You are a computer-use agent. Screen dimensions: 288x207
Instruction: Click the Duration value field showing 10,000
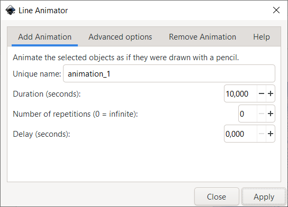click(240, 93)
